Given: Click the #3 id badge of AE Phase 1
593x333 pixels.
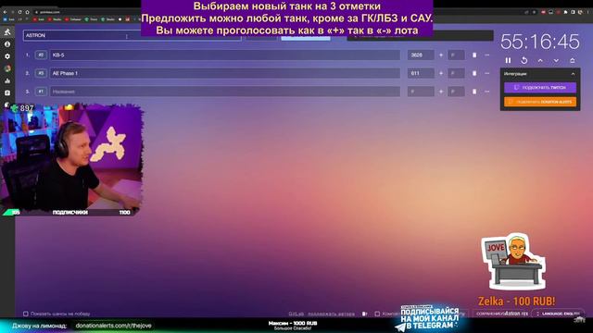Looking at the screenshot, I should 41,73.
